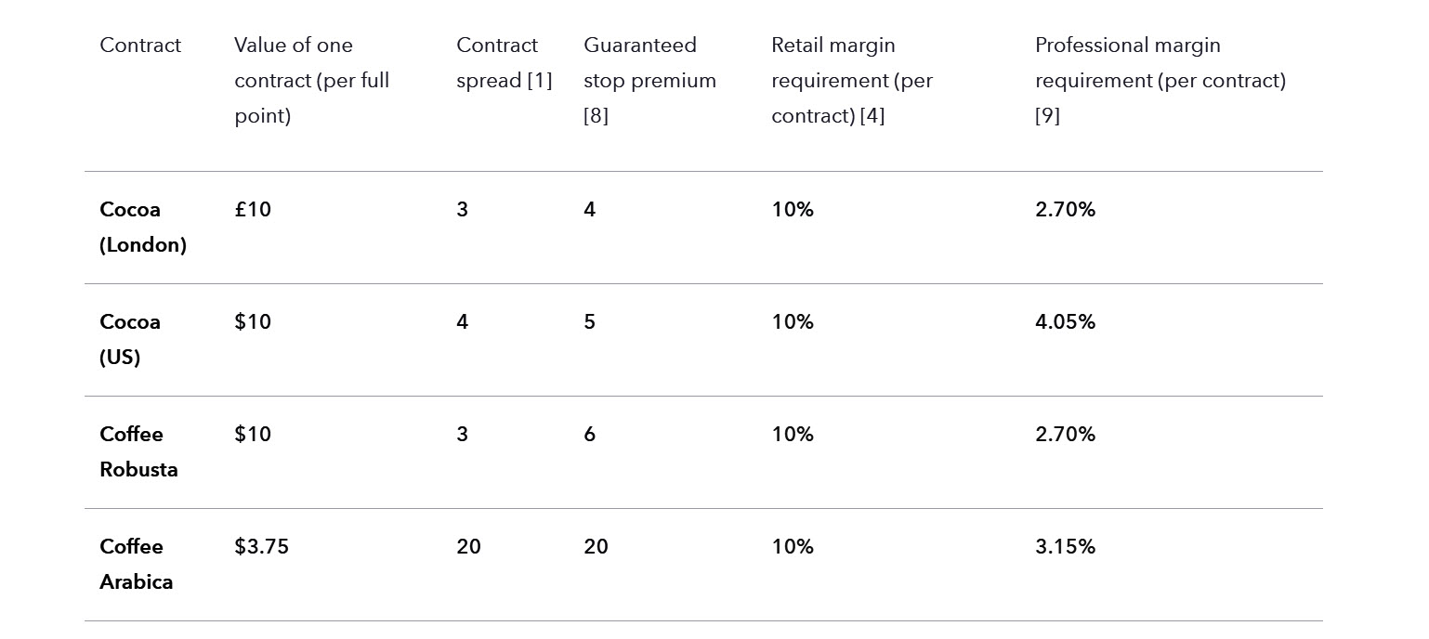Click Cocoa (London) retail margin 10%
Screen dimensions: 1429x639
pos(792,210)
